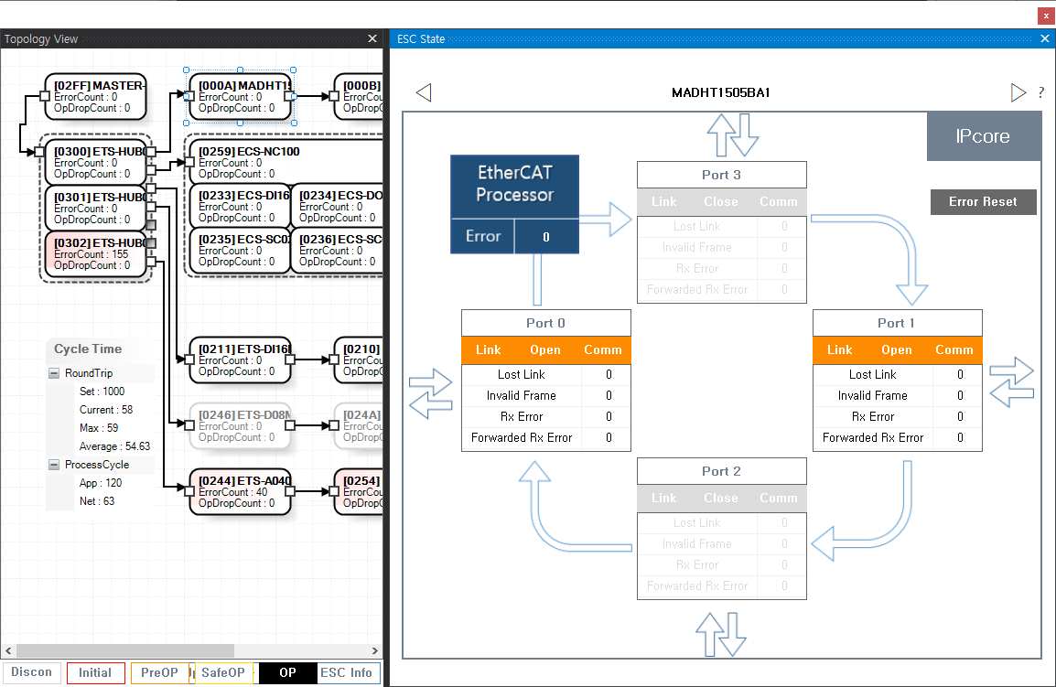Viewport: 1056px width, 687px height.
Task: Click the Port 0 header
Action: click(x=545, y=323)
